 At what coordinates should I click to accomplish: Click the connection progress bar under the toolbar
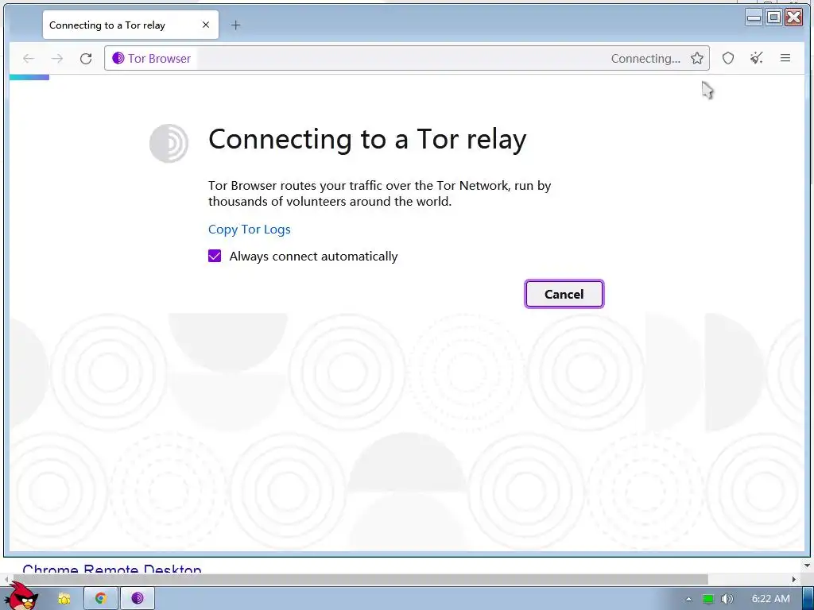click(29, 77)
